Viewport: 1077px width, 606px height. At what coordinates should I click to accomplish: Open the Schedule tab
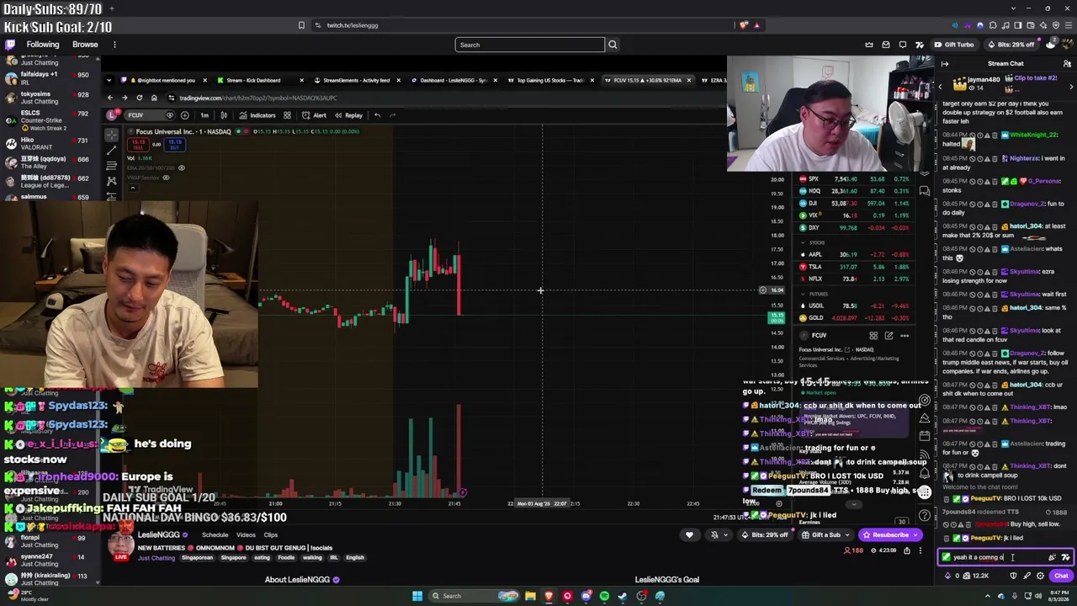(215, 534)
